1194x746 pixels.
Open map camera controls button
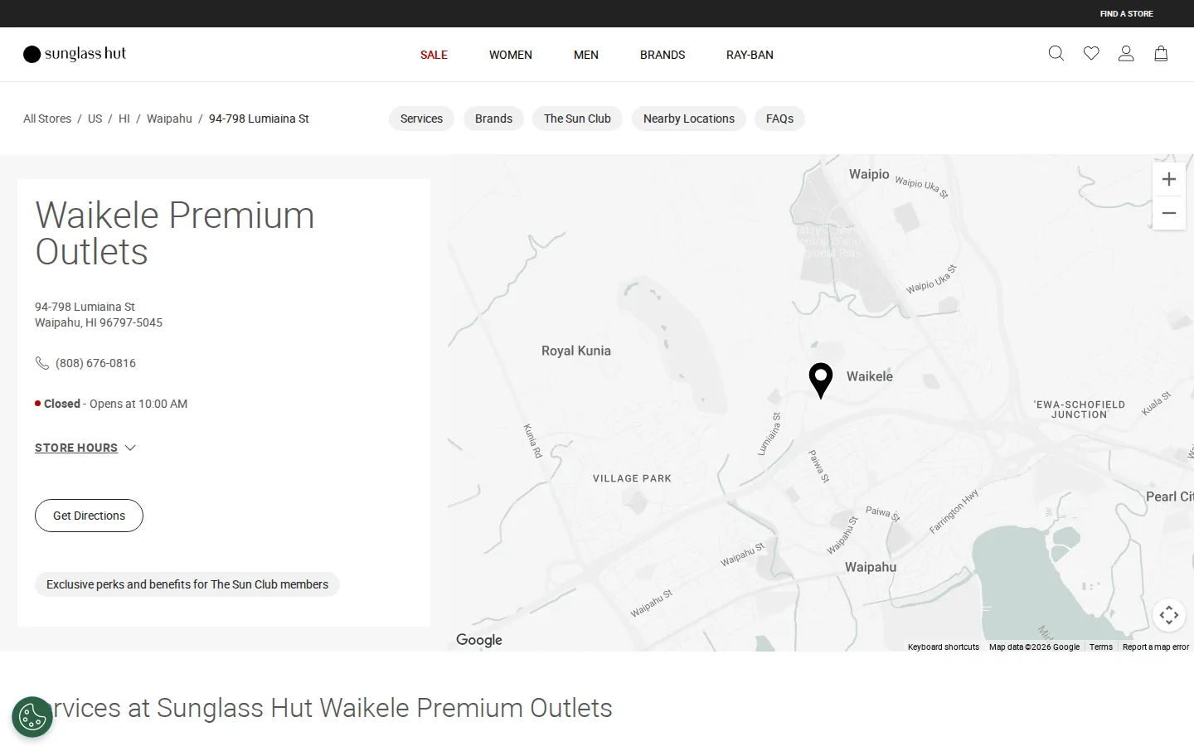(1169, 615)
